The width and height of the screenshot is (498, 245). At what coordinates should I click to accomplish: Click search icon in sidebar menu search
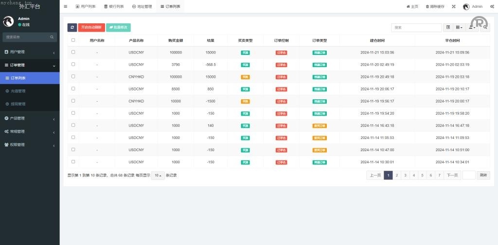pos(52,37)
